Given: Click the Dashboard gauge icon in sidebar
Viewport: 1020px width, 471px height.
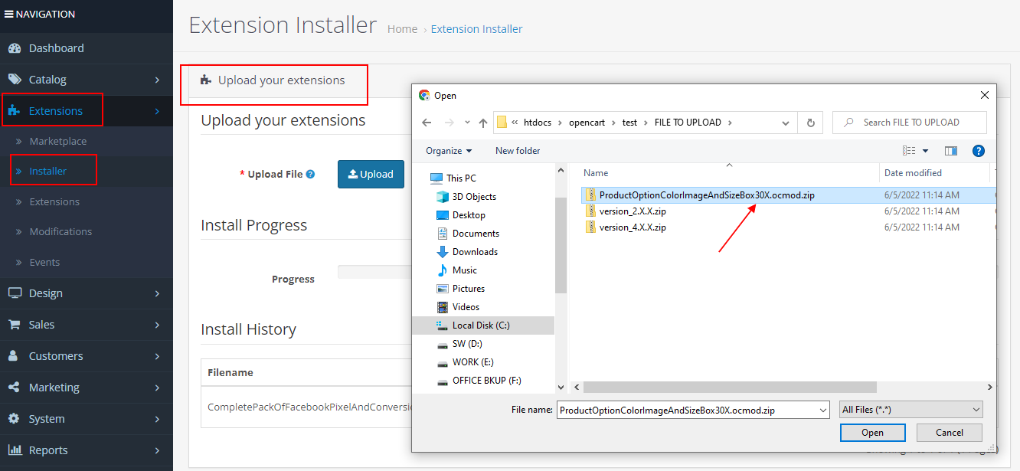Looking at the screenshot, I should click(14, 48).
